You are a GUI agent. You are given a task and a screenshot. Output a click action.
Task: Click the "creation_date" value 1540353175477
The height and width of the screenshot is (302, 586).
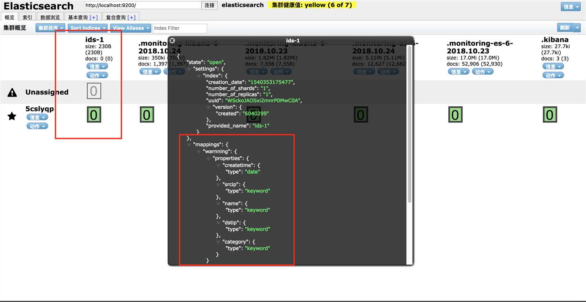(271, 82)
